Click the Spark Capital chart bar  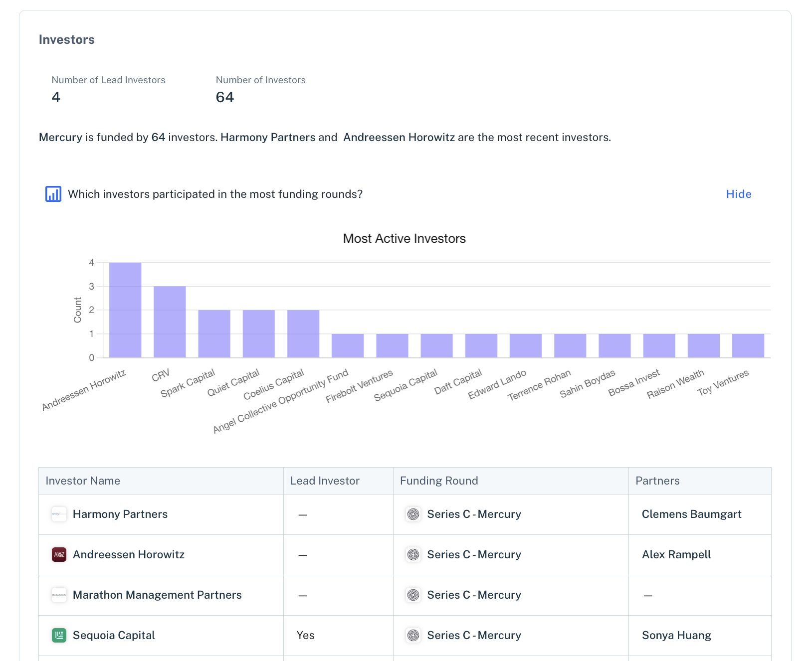tap(214, 333)
